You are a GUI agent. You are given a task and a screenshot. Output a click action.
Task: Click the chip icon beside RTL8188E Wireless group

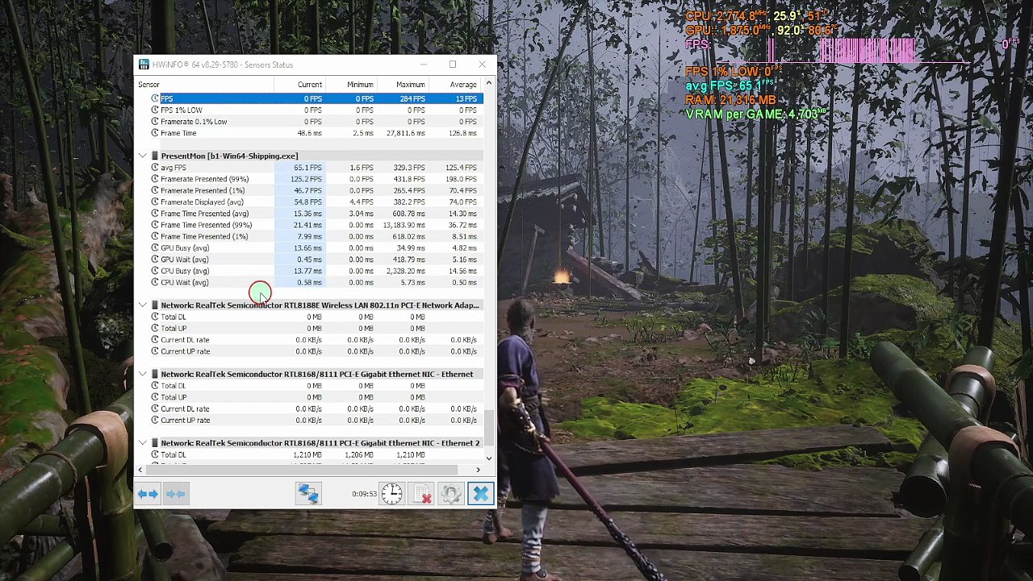coord(155,306)
